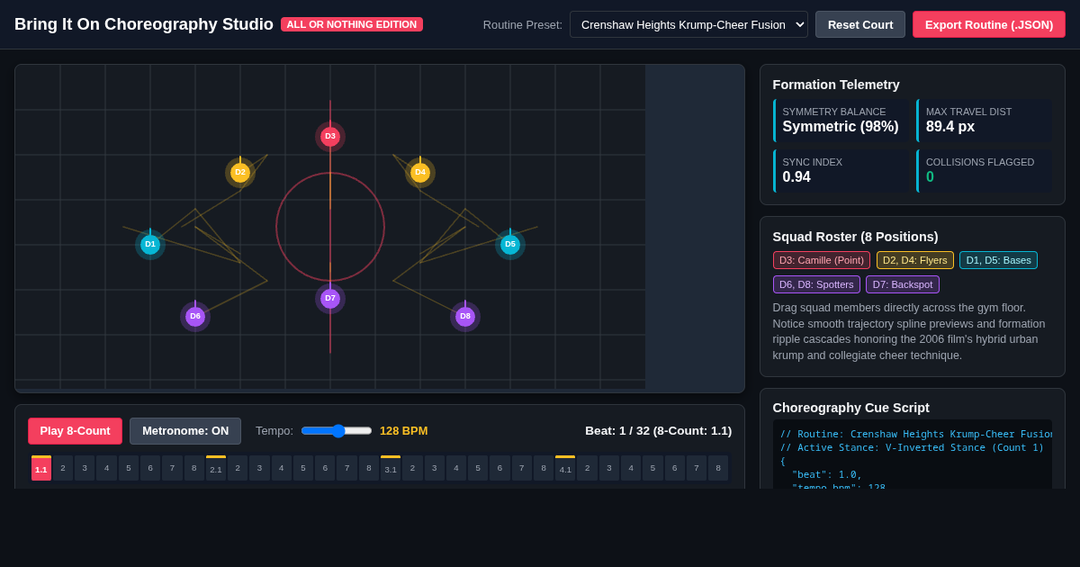Jump to beat 2.1 on the timeline

coord(216,468)
